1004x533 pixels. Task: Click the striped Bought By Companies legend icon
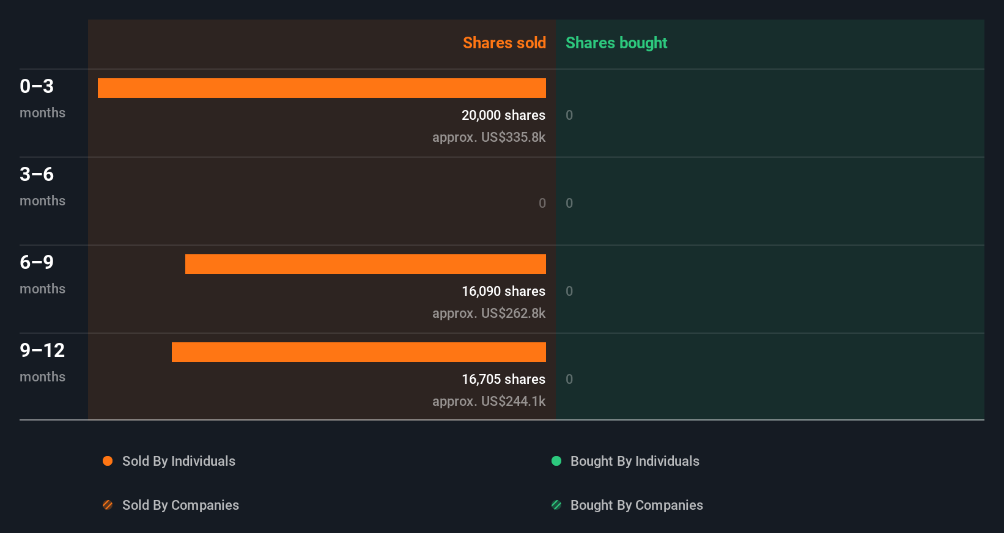556,505
